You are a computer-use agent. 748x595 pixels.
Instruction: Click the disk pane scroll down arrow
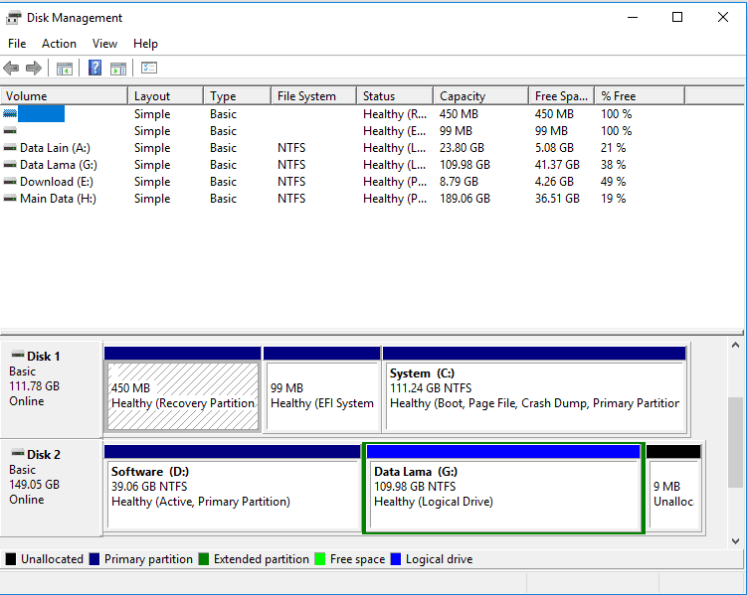(735, 541)
